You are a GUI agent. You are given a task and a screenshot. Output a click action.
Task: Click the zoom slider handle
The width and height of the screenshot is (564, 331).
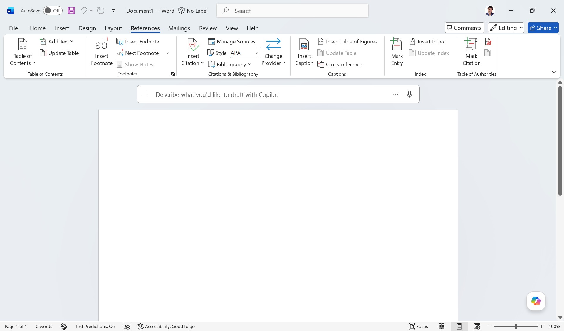click(516, 326)
